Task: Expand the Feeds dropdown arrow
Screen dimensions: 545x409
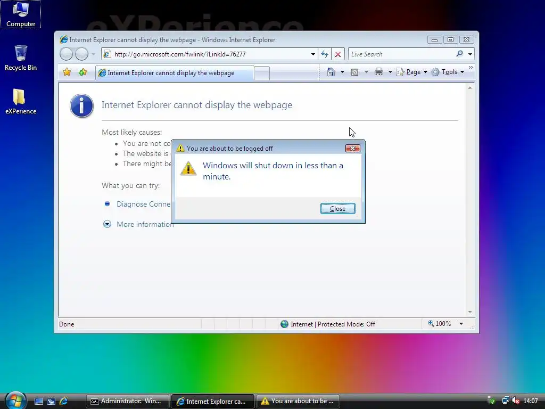Action: (366, 72)
